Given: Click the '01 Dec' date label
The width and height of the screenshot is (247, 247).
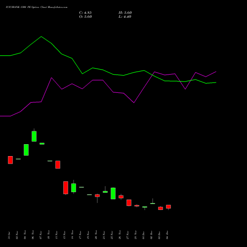Looking at the screenshot, I should [143, 235].
